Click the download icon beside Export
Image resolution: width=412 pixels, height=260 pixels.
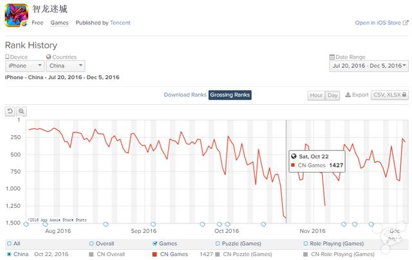pyautogui.click(x=348, y=95)
